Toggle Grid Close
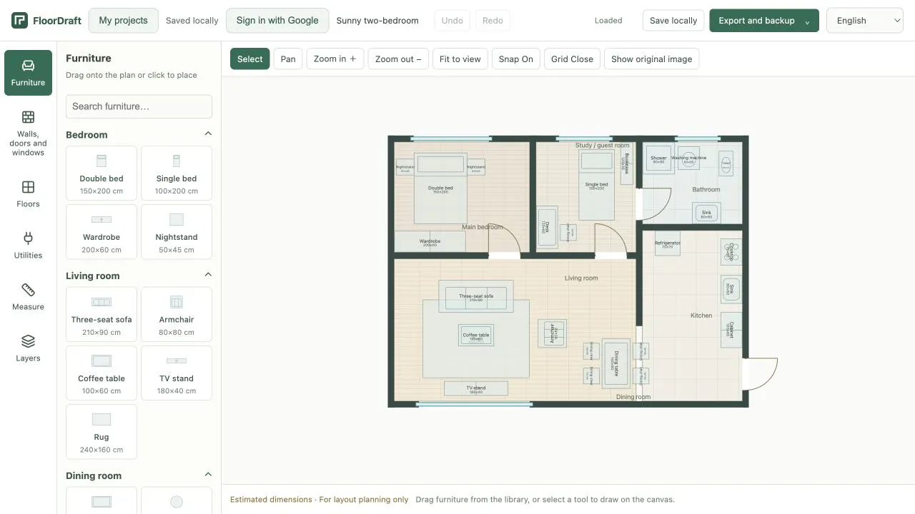 coord(572,59)
